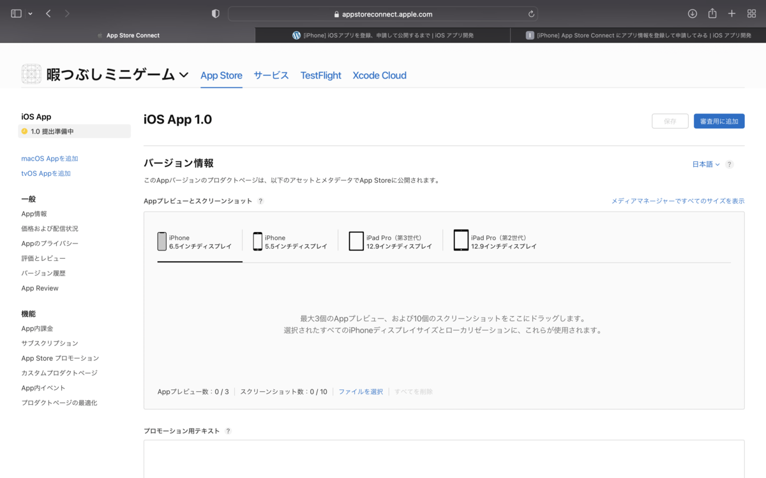The width and height of the screenshot is (766, 478).
Task: Open App内課金 in the sidebar
Action: click(37, 329)
